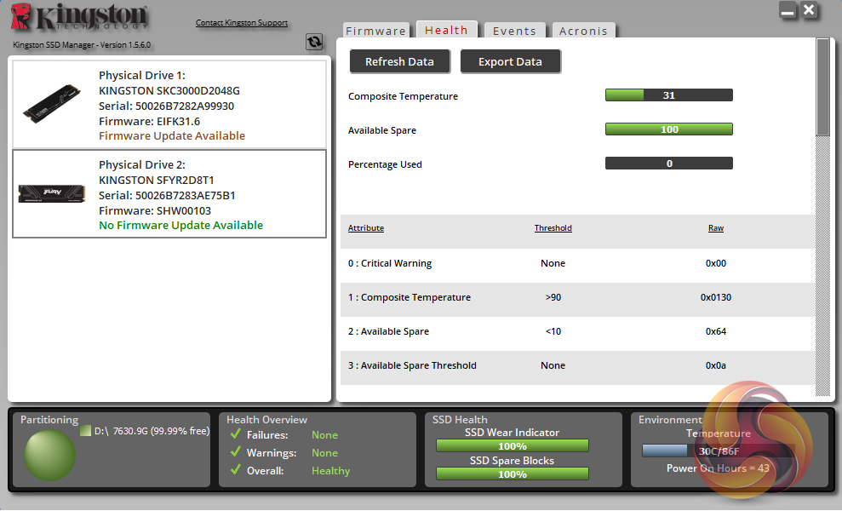The width and height of the screenshot is (842, 511).
Task: Click the SSD Wear Indicator 100% bar
Action: click(513, 445)
